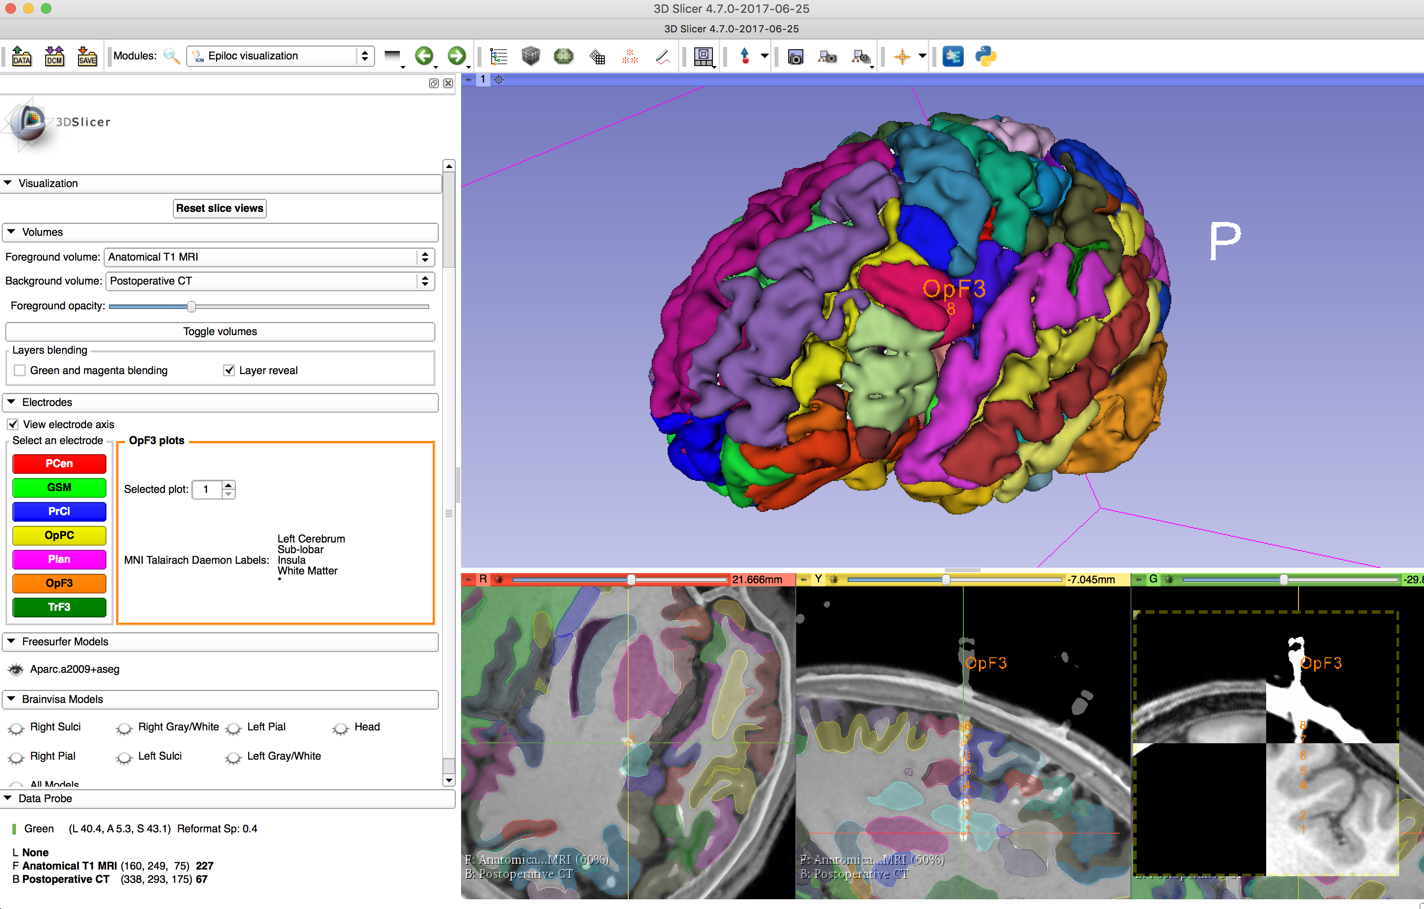Screen dimensions: 1424x909
Task: Toggle visibility of Aparc.a2009+aseg model
Action: tap(16, 669)
